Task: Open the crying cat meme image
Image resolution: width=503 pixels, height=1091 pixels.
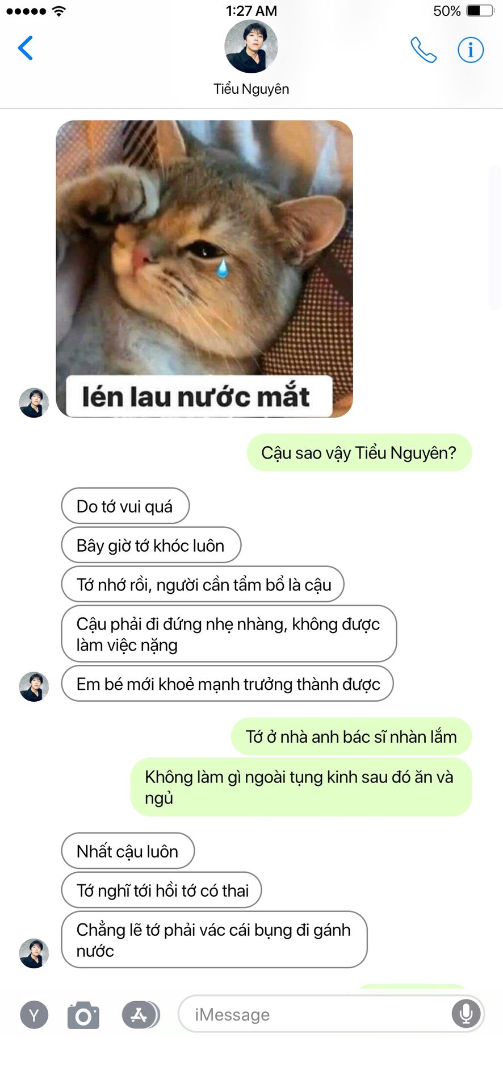Action: pos(204,269)
